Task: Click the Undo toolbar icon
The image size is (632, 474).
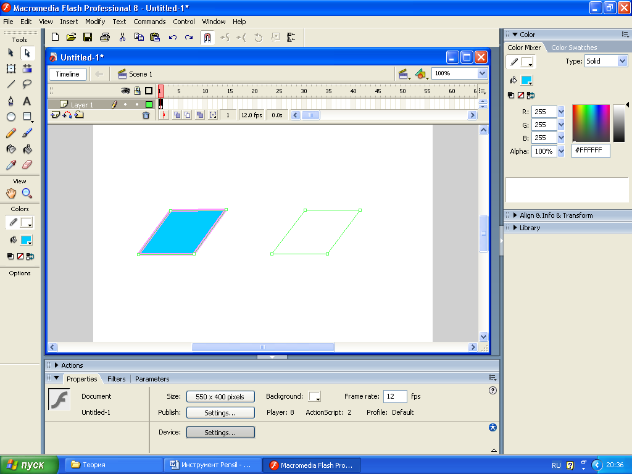Action: [x=173, y=38]
